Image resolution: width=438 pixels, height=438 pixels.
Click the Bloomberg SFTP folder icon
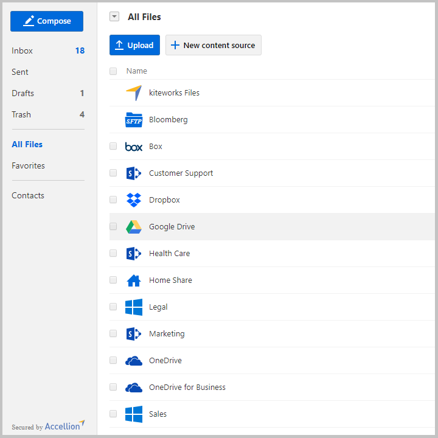pos(133,120)
